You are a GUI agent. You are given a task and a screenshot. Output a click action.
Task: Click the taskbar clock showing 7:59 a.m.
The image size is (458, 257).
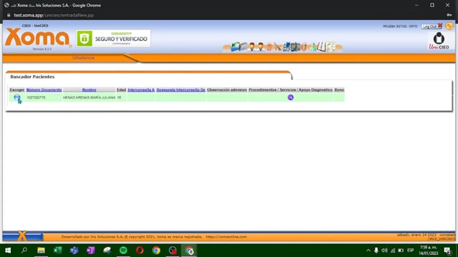[428, 251]
